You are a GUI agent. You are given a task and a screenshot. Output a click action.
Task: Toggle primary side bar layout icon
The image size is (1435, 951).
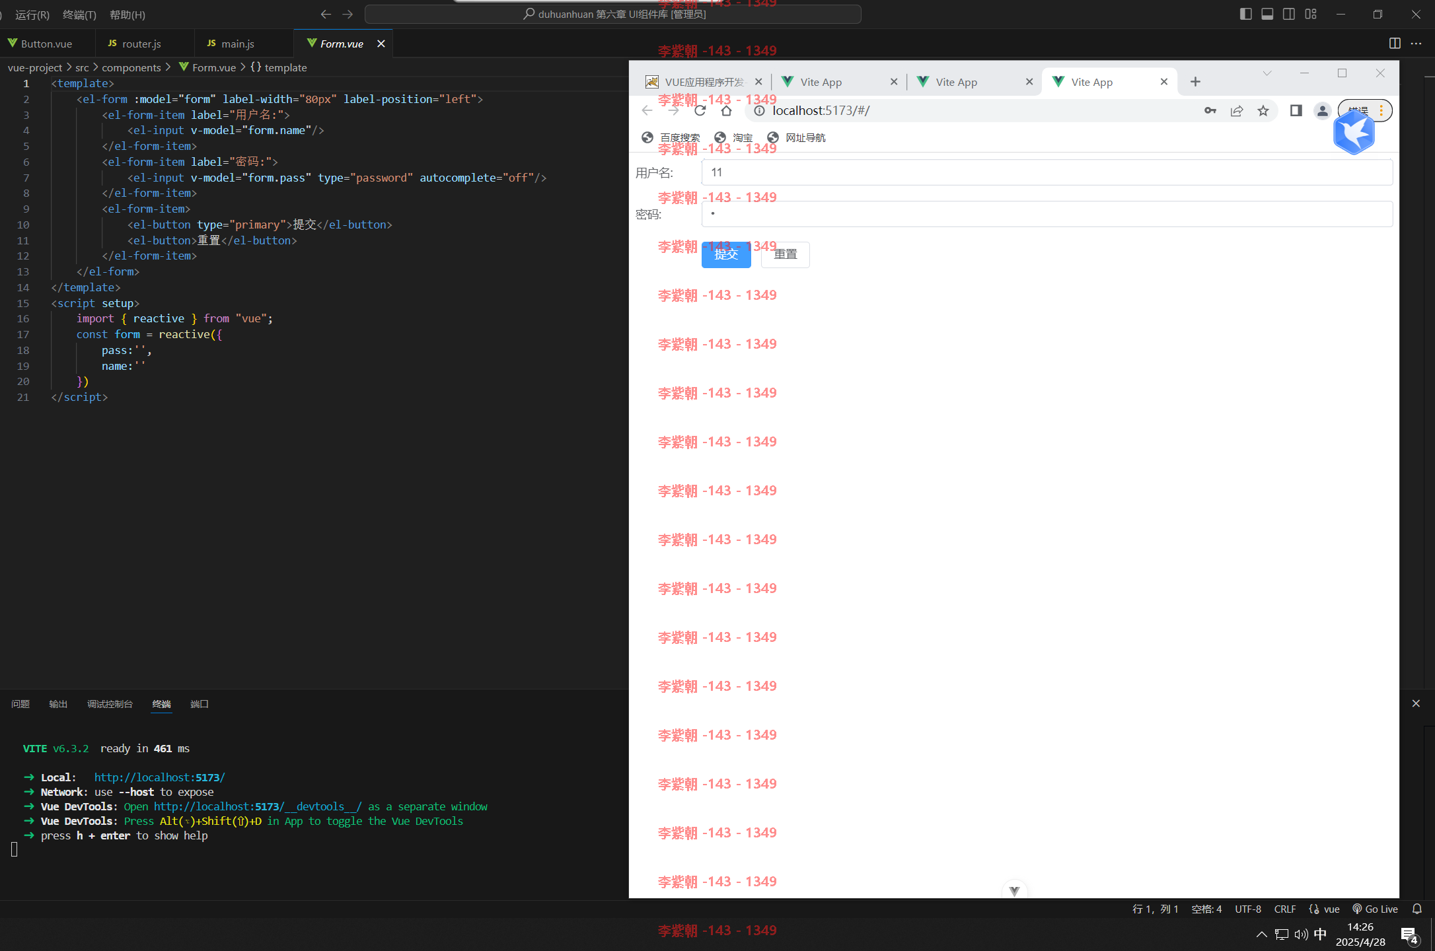1245,14
